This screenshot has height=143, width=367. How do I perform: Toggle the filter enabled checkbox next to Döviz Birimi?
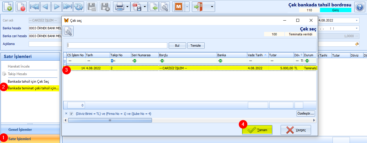click(x=71, y=114)
